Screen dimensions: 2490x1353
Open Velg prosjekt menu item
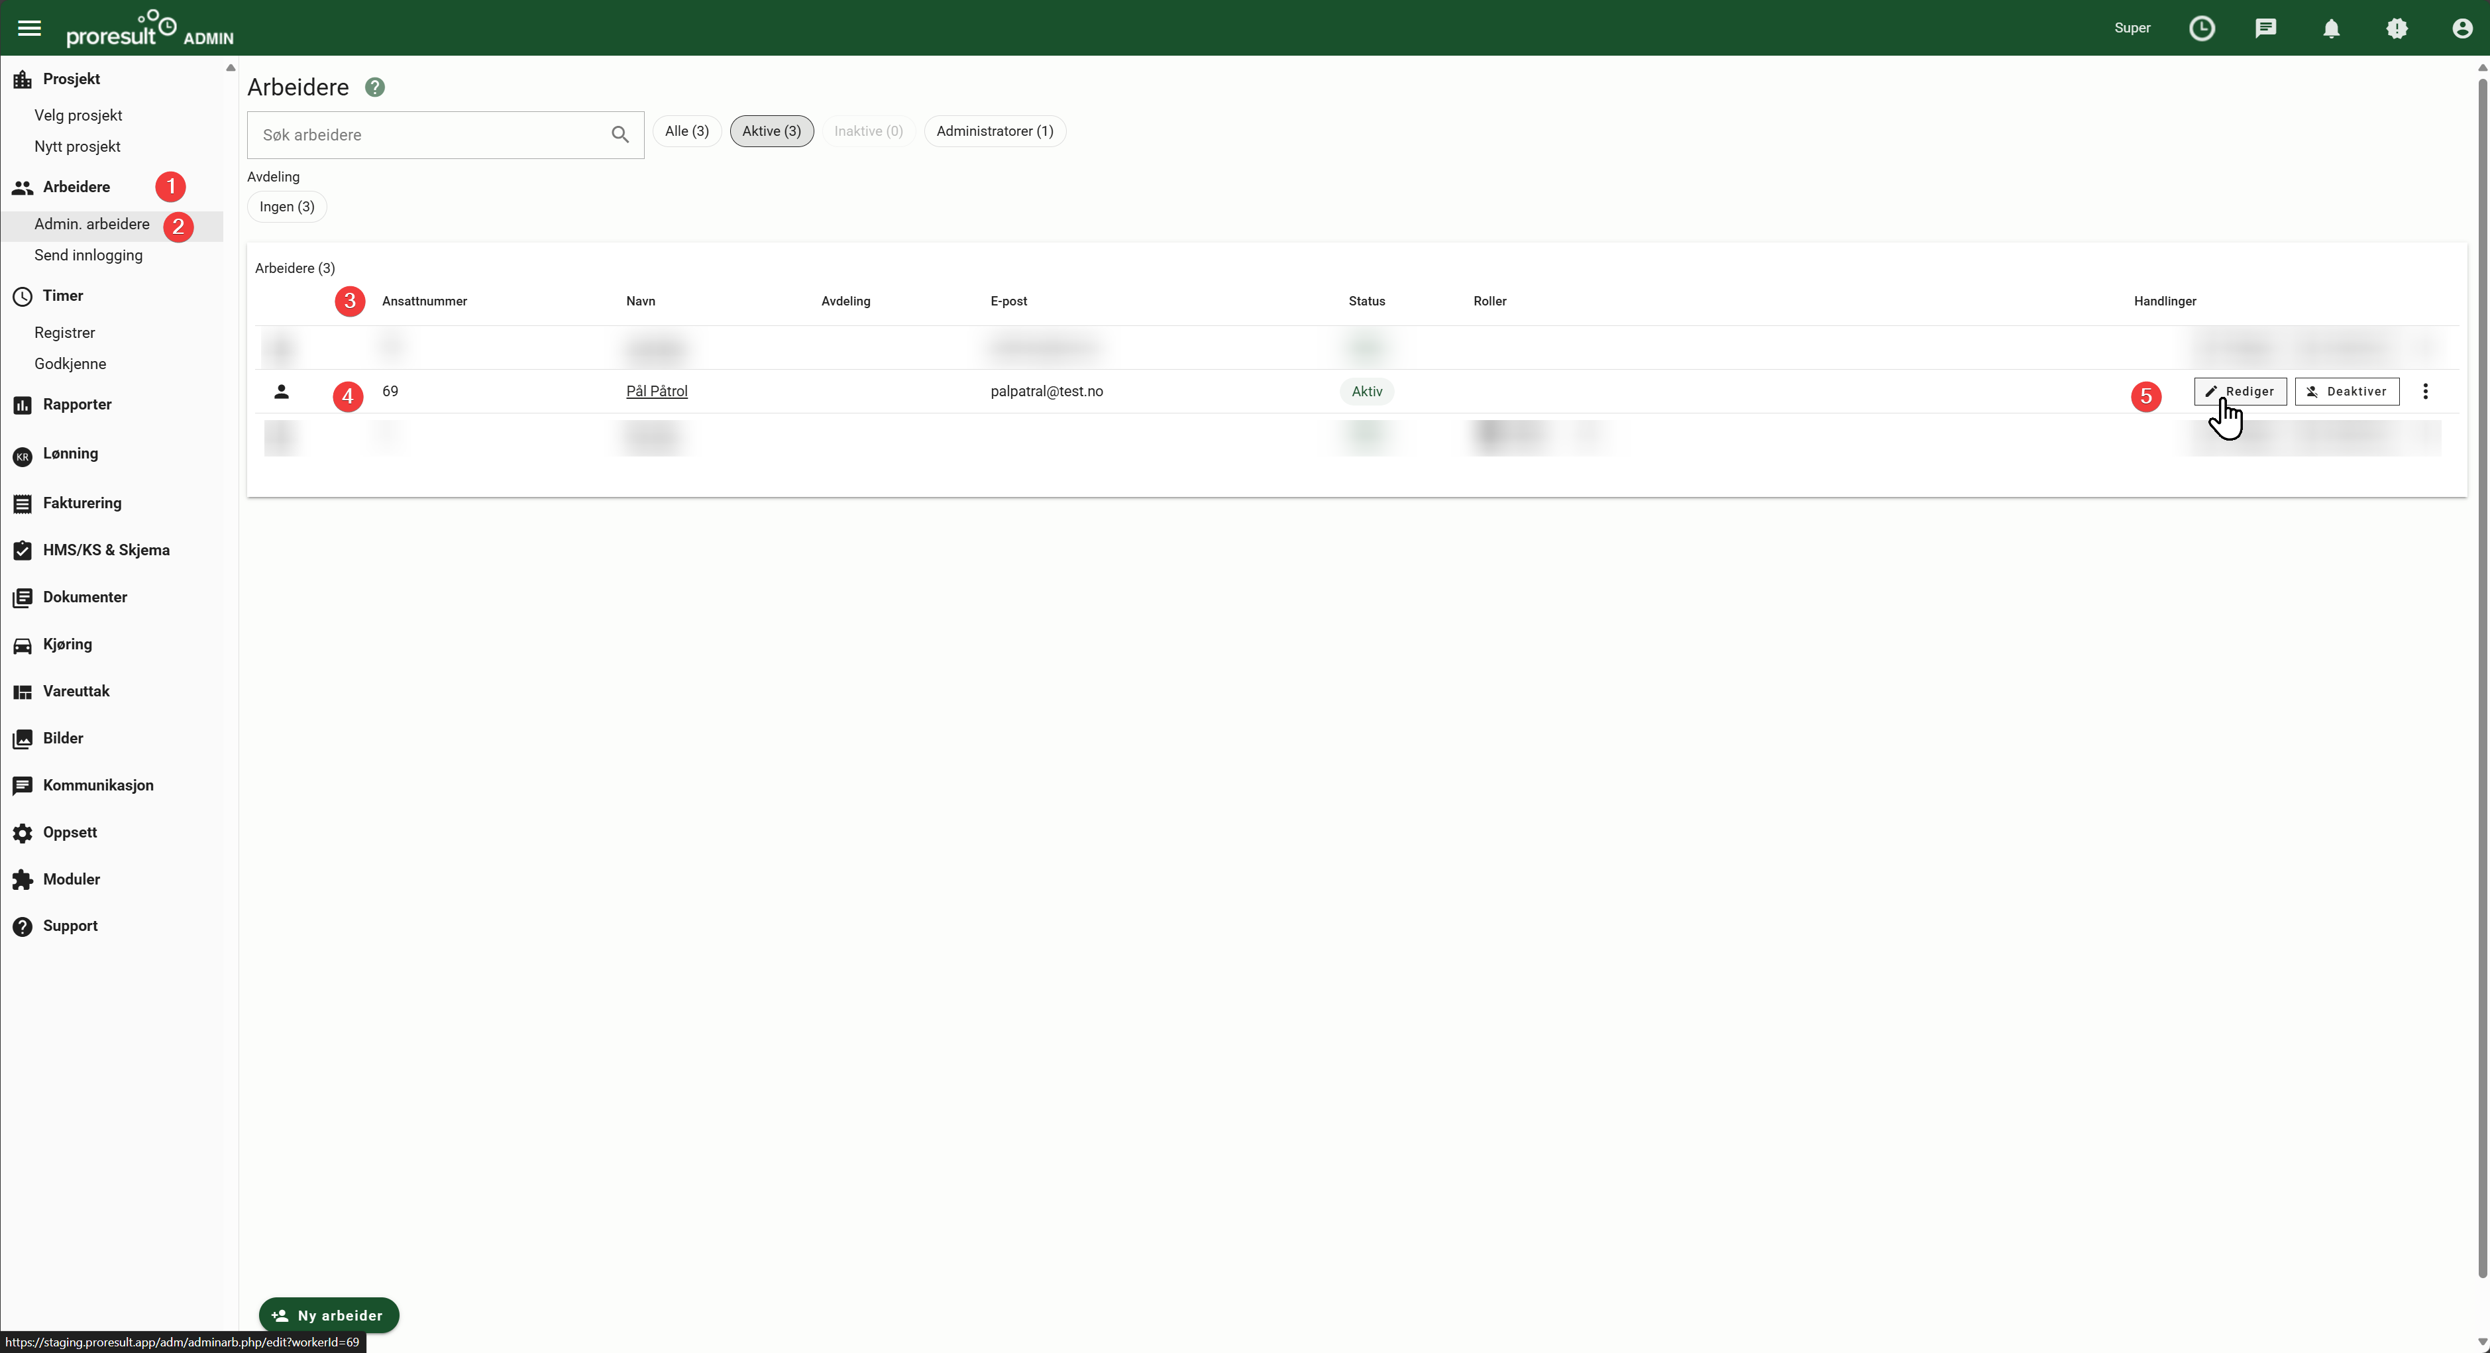(x=78, y=116)
